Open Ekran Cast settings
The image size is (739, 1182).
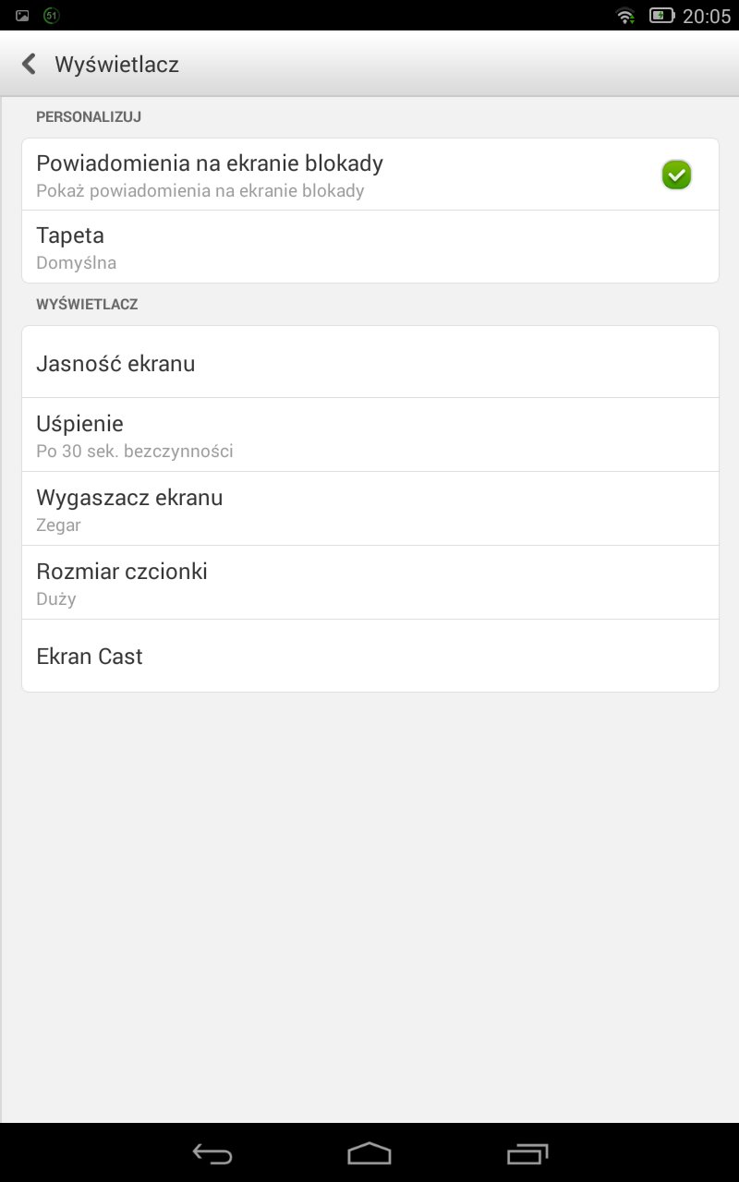369,657
